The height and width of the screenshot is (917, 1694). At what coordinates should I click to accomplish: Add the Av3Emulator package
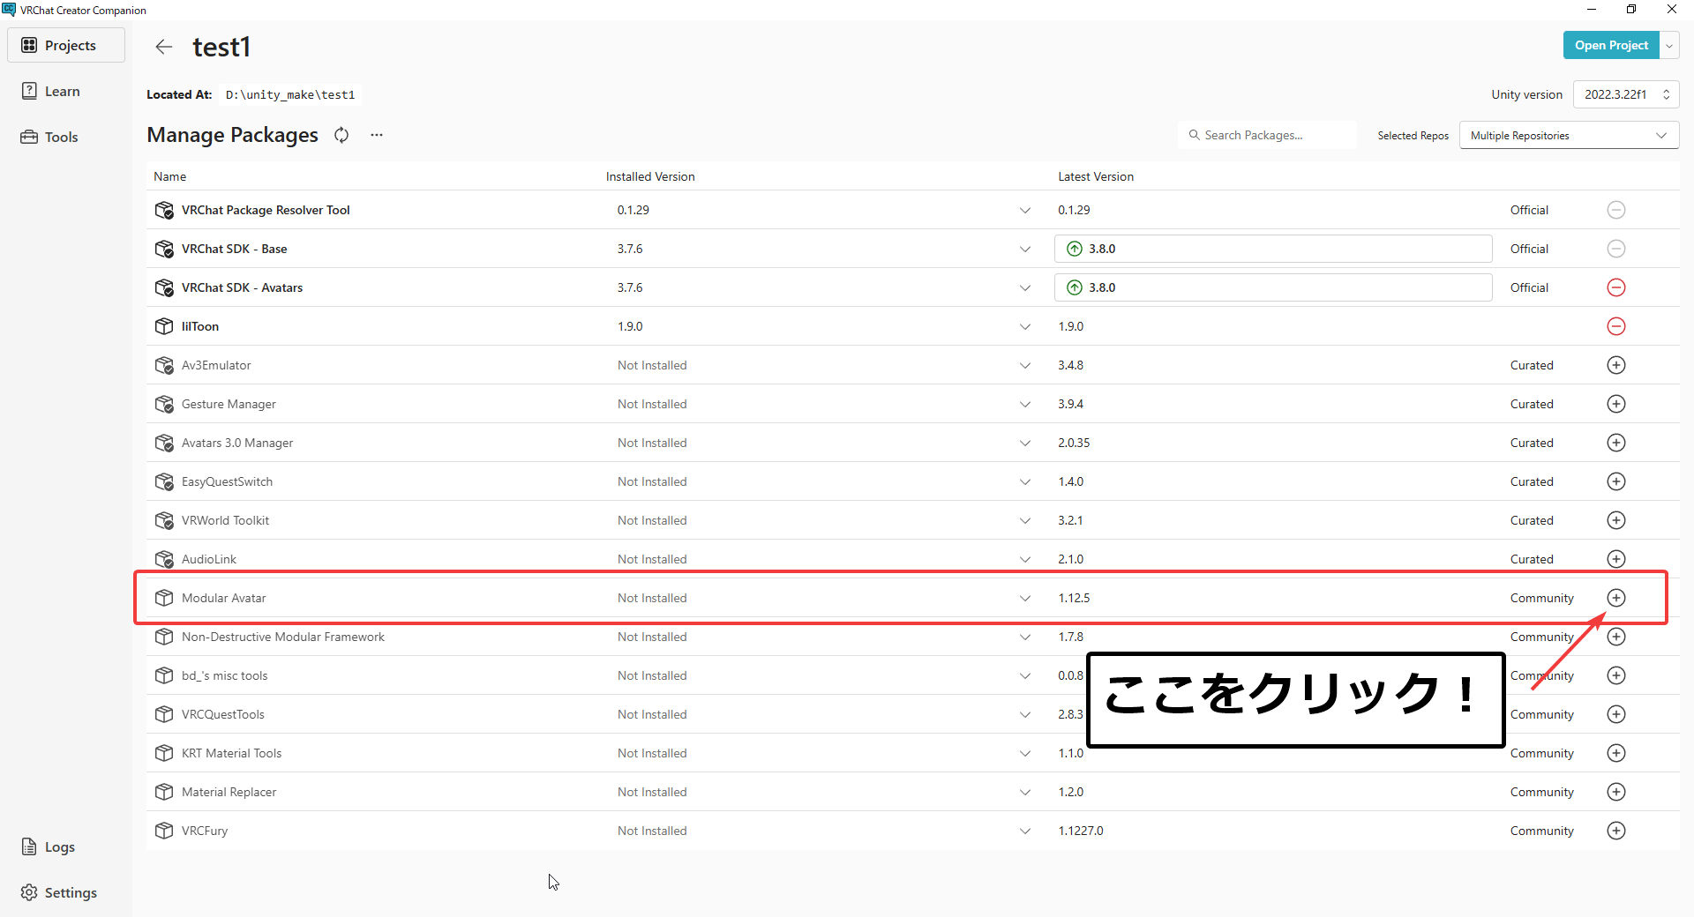pyautogui.click(x=1616, y=365)
